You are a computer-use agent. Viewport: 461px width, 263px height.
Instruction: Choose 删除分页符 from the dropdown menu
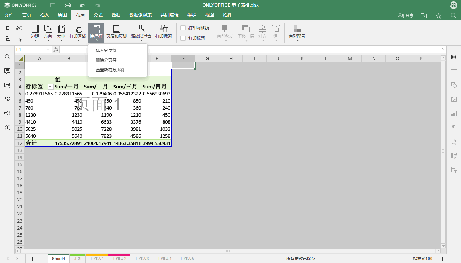tap(118, 60)
